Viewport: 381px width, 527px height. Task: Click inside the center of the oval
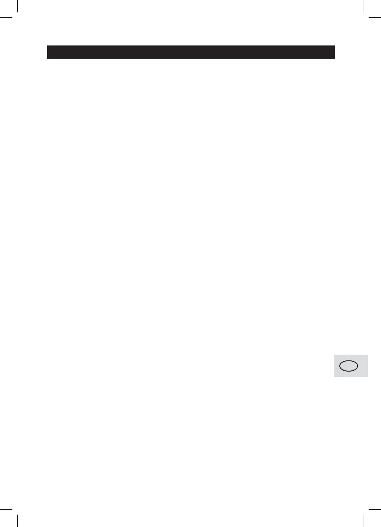click(348, 366)
